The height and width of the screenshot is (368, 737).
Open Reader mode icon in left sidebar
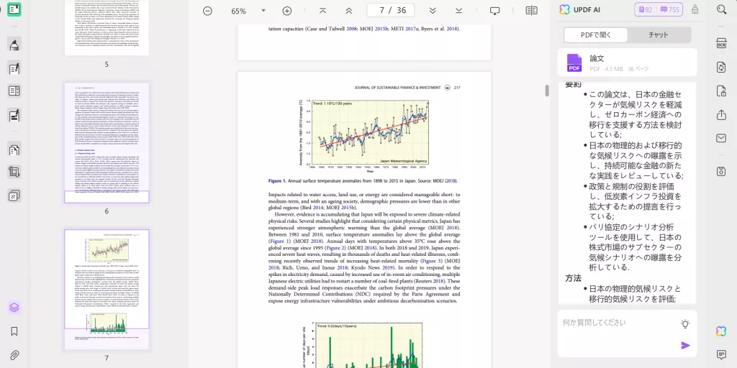pyautogui.click(x=14, y=9)
